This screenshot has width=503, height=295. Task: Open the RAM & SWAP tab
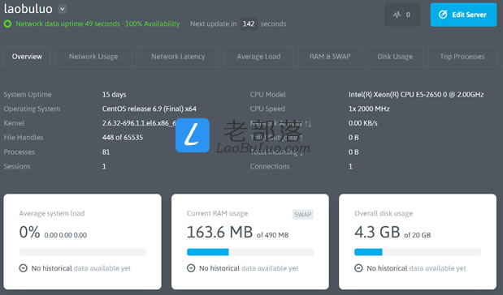click(330, 57)
